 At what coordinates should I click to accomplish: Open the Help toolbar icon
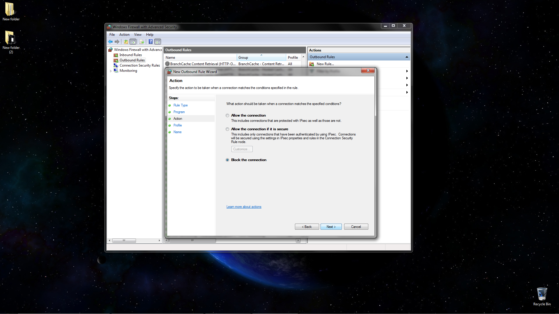151,42
